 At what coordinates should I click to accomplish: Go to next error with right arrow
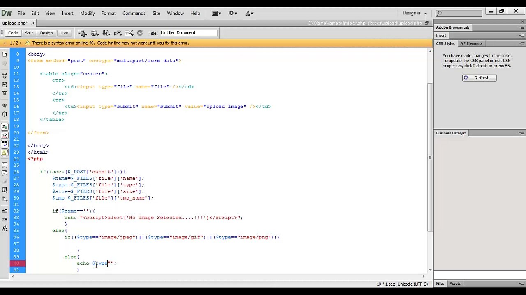[21, 43]
